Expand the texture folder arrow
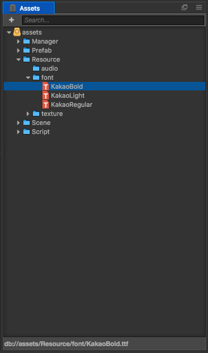The height and width of the screenshot is (353, 208). pyautogui.click(x=28, y=114)
